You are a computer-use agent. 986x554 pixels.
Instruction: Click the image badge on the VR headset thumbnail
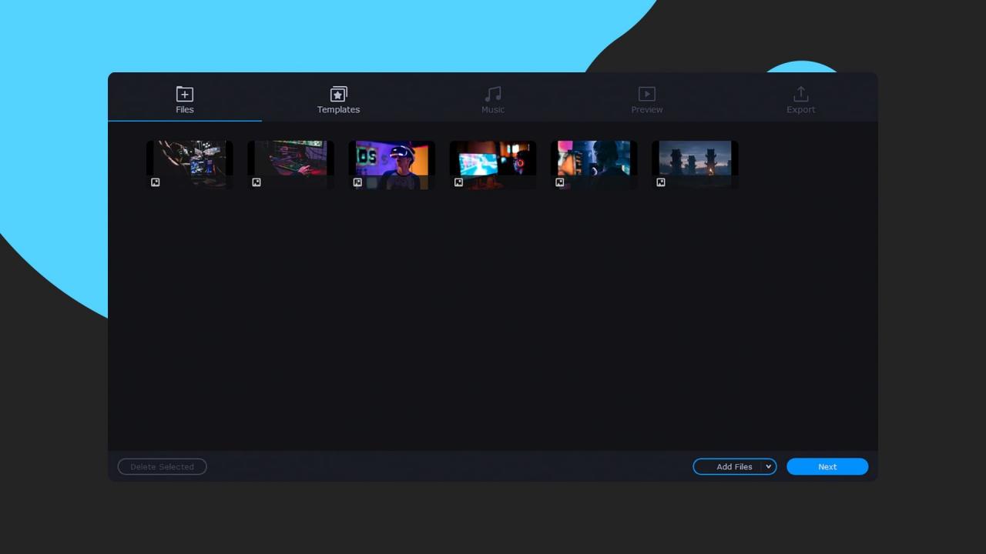coord(357,182)
